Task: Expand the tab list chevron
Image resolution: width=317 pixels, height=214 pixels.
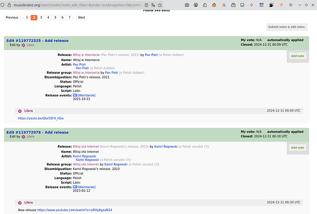Action: [300, 5]
